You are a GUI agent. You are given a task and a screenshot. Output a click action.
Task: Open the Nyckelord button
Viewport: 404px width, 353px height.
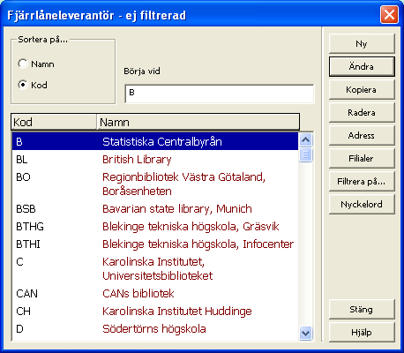point(362,205)
